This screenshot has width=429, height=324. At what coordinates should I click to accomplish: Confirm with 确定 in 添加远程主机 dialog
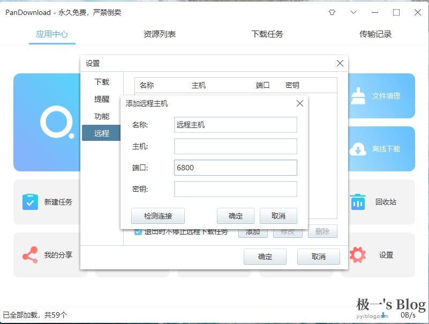click(236, 216)
